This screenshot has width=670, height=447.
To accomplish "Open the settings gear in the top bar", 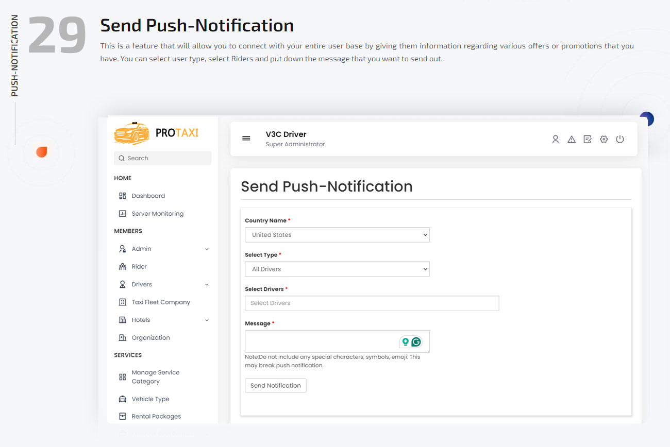I will point(604,139).
